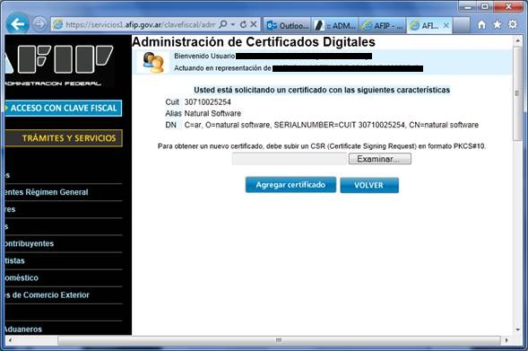Switch to the Outlook tab

[x=287, y=26]
